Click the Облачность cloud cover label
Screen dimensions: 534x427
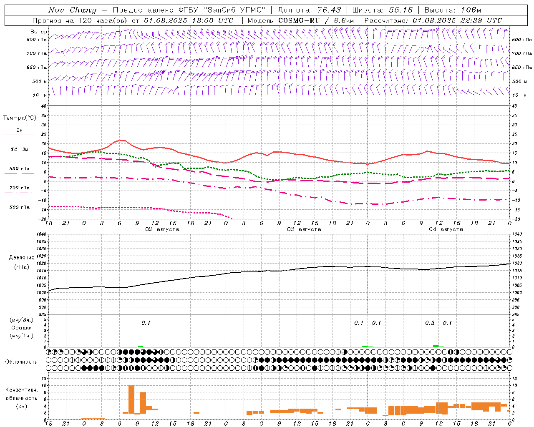(21, 362)
